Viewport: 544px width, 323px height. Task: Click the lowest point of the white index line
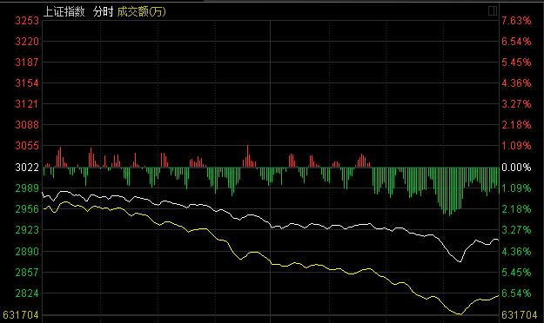coord(460,261)
